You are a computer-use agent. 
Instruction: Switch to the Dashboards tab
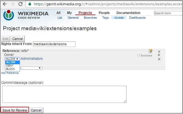[137, 18]
